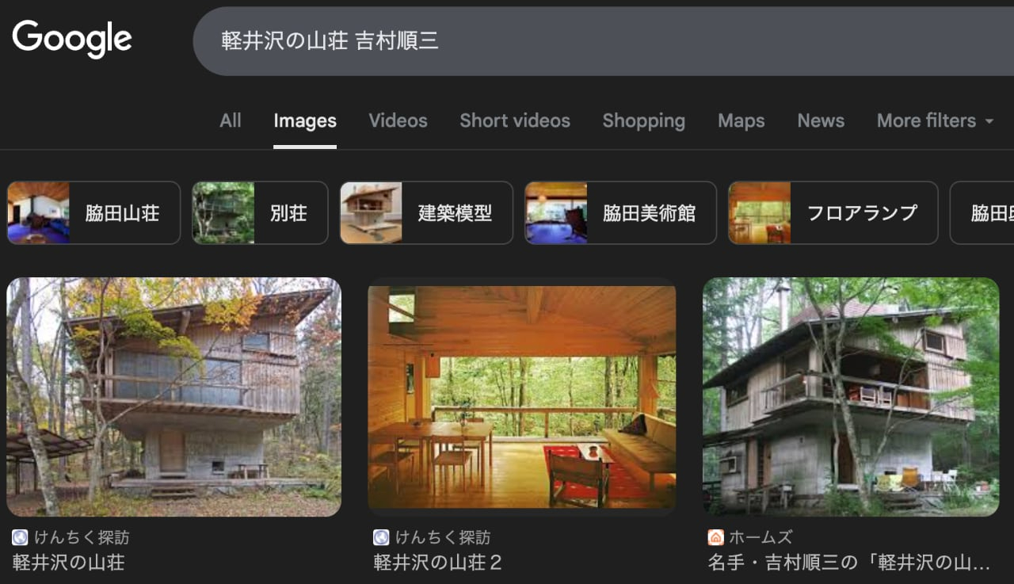Open the Shopping tab

[643, 120]
